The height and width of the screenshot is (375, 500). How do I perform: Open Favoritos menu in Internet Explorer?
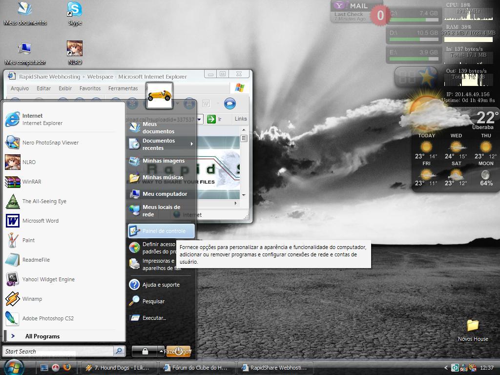coord(90,88)
